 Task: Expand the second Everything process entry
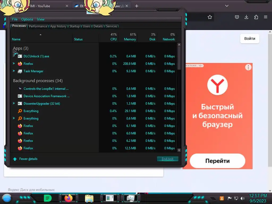pyautogui.click(x=14, y=118)
